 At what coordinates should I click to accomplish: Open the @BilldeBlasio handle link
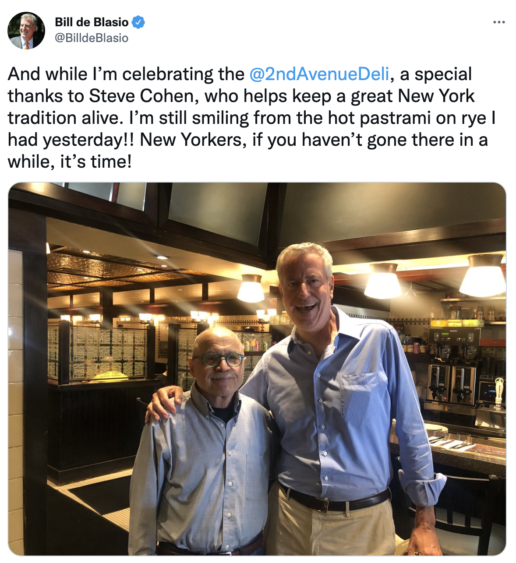92,38
